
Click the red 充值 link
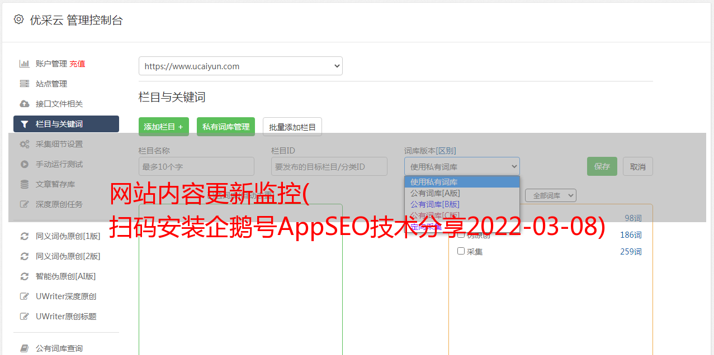point(77,64)
